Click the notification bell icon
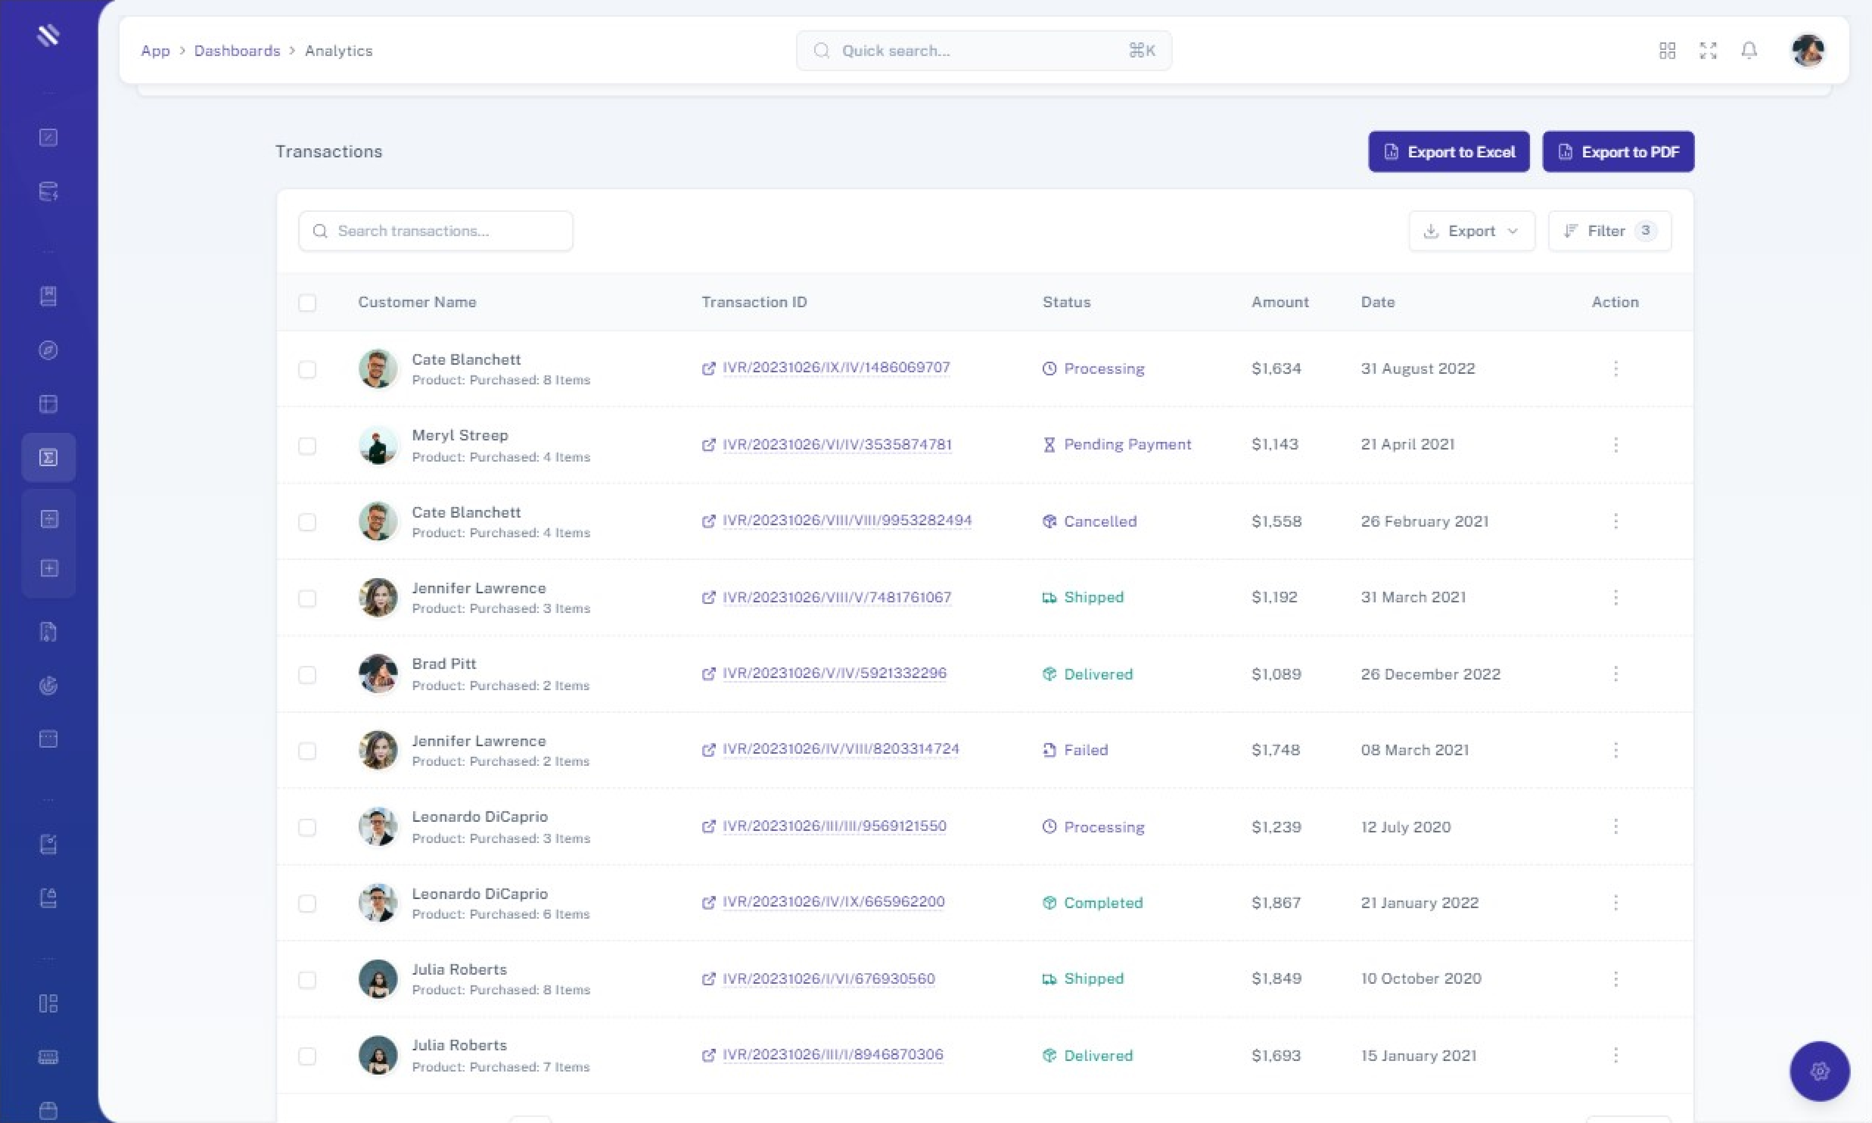Viewport: 1872px width, 1123px height. pyautogui.click(x=1749, y=51)
